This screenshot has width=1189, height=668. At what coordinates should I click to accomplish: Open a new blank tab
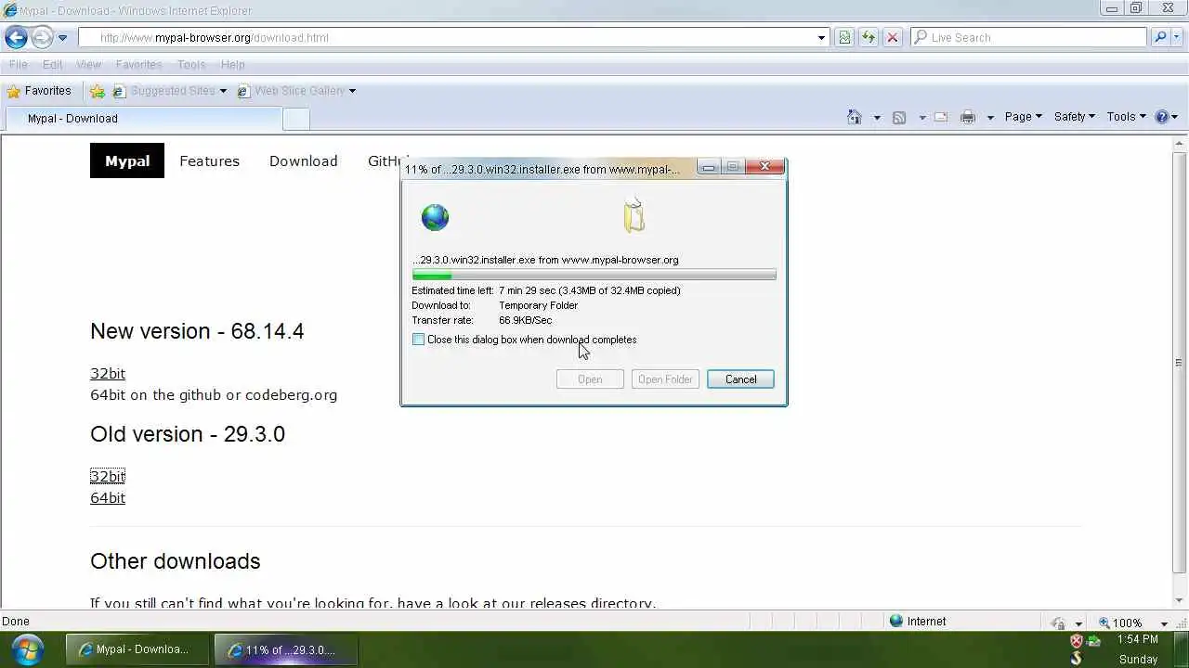pyautogui.click(x=295, y=119)
